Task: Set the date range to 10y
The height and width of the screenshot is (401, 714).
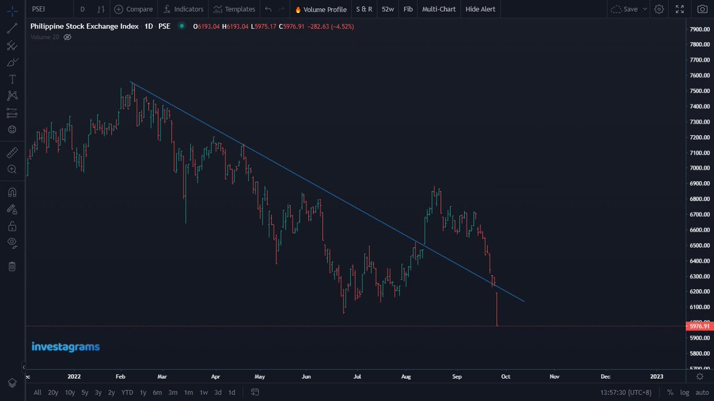Action: [x=70, y=392]
